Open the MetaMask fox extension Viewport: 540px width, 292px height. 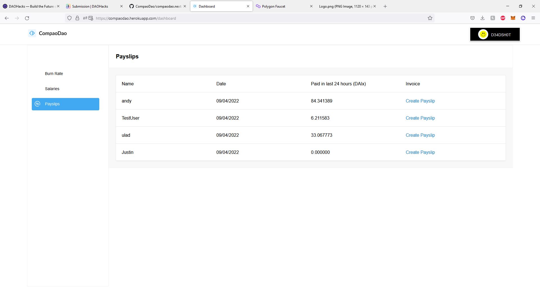(513, 18)
